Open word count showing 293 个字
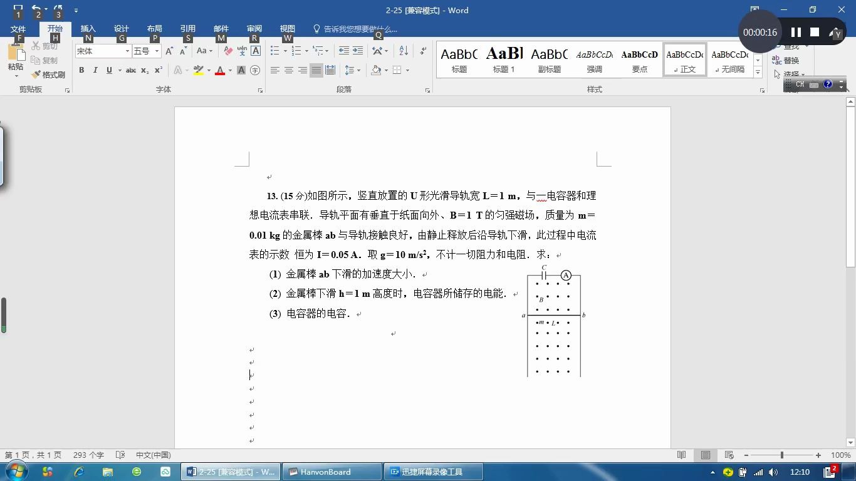This screenshot has width=856, height=481. [88, 455]
